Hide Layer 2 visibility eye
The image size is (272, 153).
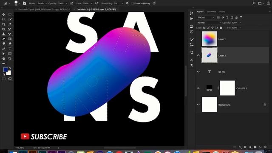coord(198,55)
